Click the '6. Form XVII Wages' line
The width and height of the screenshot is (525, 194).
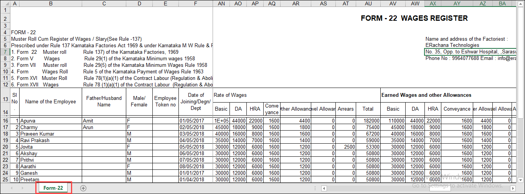click(112, 85)
